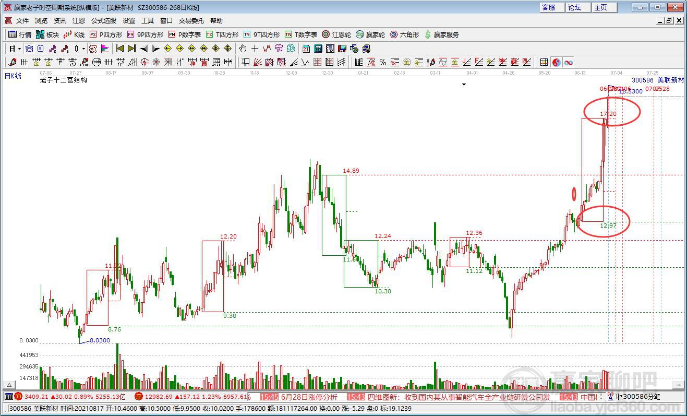687x416 pixels.
Task: Open the 公式选股 menu
Action: [104, 21]
